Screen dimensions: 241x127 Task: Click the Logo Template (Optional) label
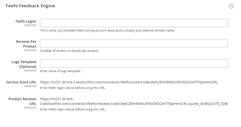pyautogui.click(x=24, y=64)
